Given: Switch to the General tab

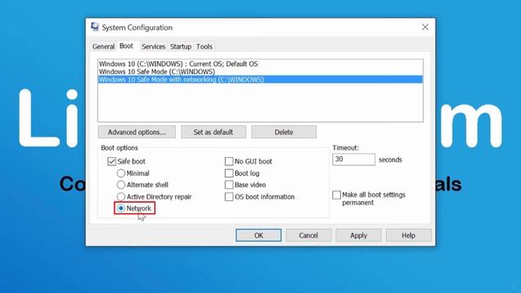Looking at the screenshot, I should pyautogui.click(x=103, y=46).
